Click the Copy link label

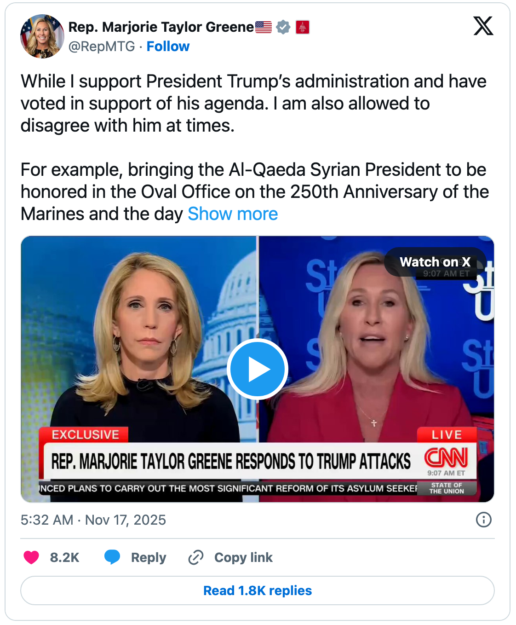coord(243,557)
